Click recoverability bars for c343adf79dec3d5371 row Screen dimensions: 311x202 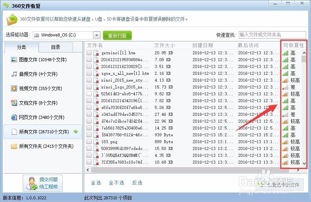tap(285, 115)
